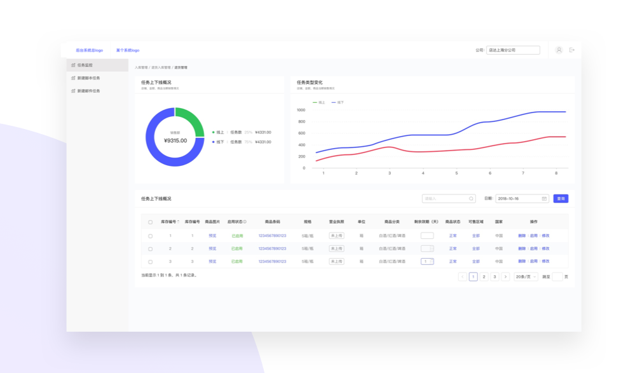
Task: Click 启用 action in row 2
Action: (533, 248)
